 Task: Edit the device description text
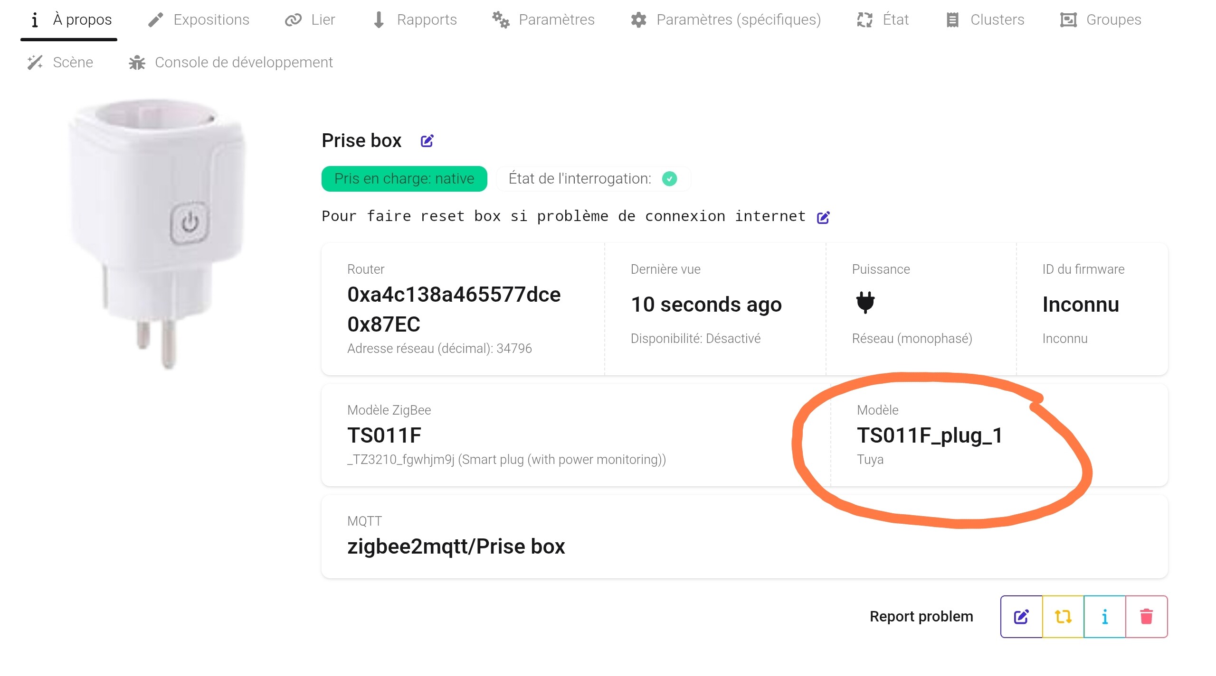coord(823,217)
